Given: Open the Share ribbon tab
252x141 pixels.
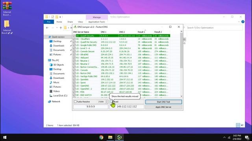Looking at the screenshot, I should click(x=70, y=22).
